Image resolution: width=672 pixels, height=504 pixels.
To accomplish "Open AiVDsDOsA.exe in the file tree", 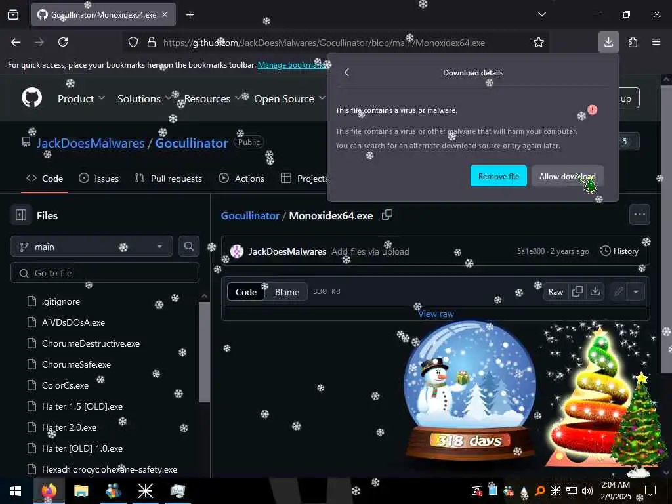I will click(73, 322).
